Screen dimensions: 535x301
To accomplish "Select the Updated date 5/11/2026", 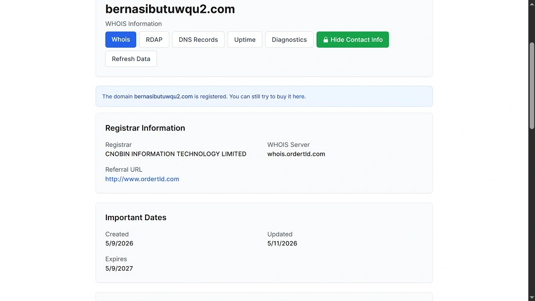I will [282, 243].
